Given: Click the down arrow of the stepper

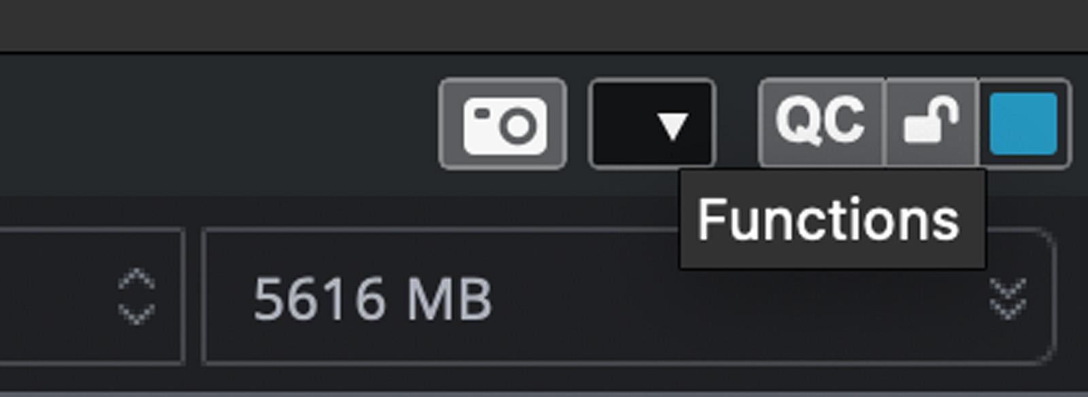Looking at the screenshot, I should tap(137, 313).
